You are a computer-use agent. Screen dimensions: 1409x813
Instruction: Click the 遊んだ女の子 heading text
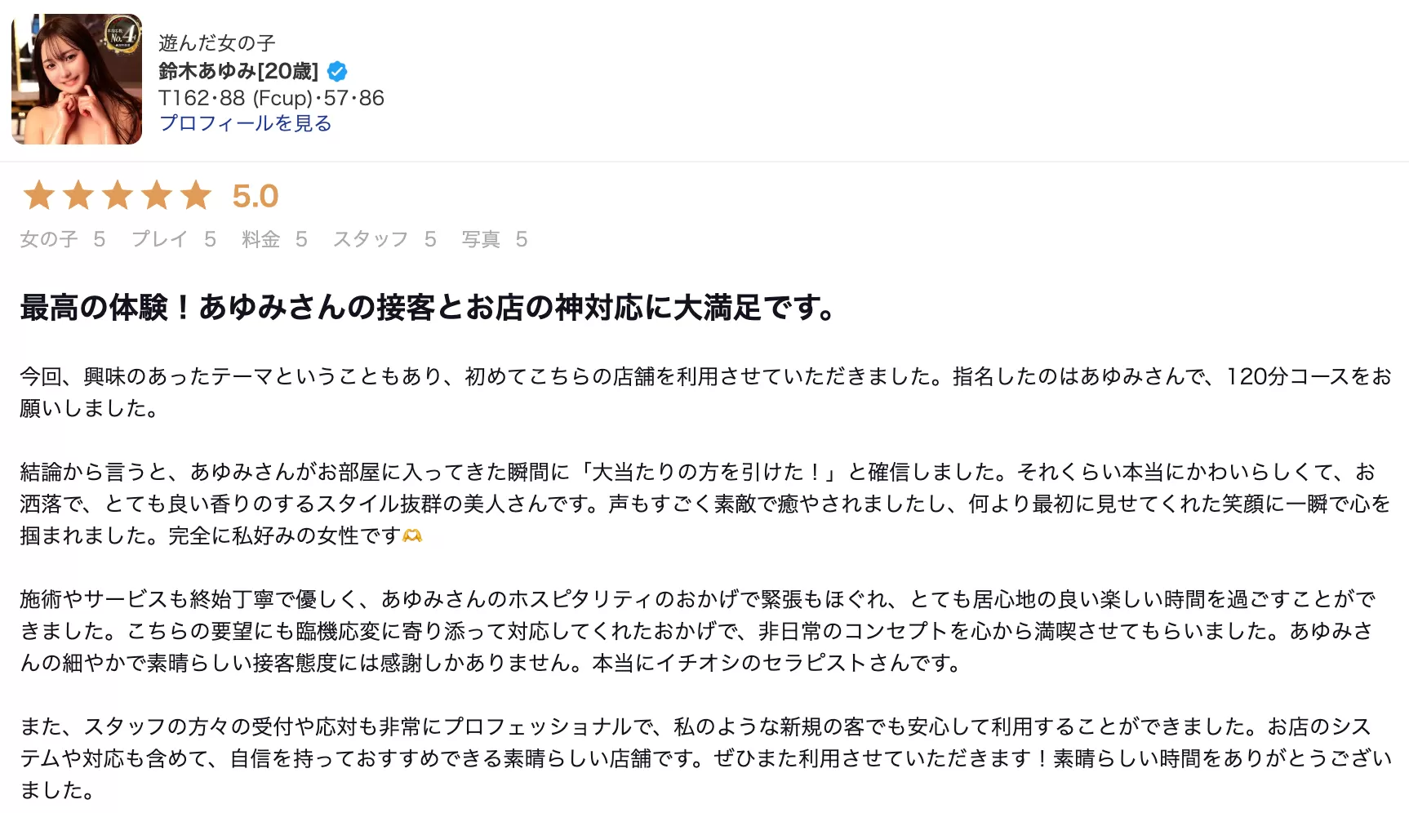point(217,42)
